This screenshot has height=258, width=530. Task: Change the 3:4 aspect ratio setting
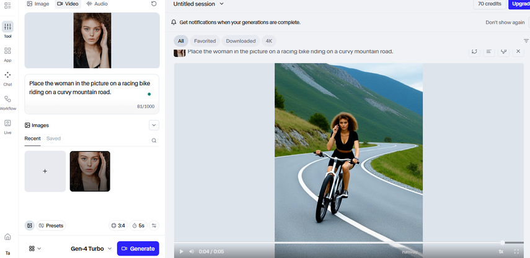click(118, 226)
